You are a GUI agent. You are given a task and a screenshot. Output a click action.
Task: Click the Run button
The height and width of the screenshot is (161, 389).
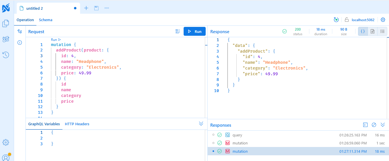point(194,31)
